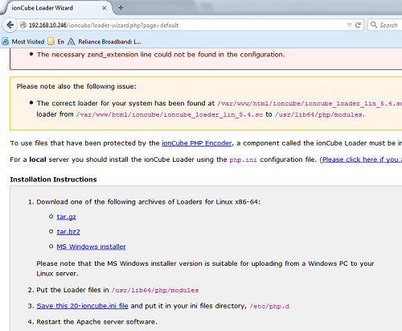Image resolution: width=402 pixels, height=331 pixels.
Task: Reload the page with the refresh icon
Action: [x=358, y=25]
